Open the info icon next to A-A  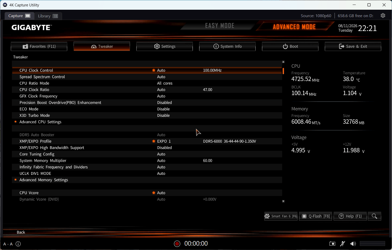(18, 244)
